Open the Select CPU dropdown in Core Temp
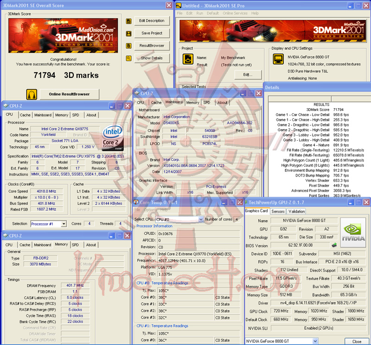The image size is (371, 345). (201, 220)
